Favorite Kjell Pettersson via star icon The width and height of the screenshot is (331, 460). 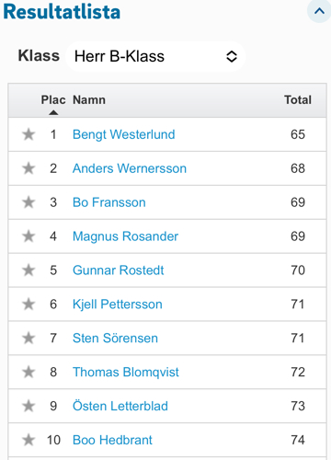pos(29,305)
